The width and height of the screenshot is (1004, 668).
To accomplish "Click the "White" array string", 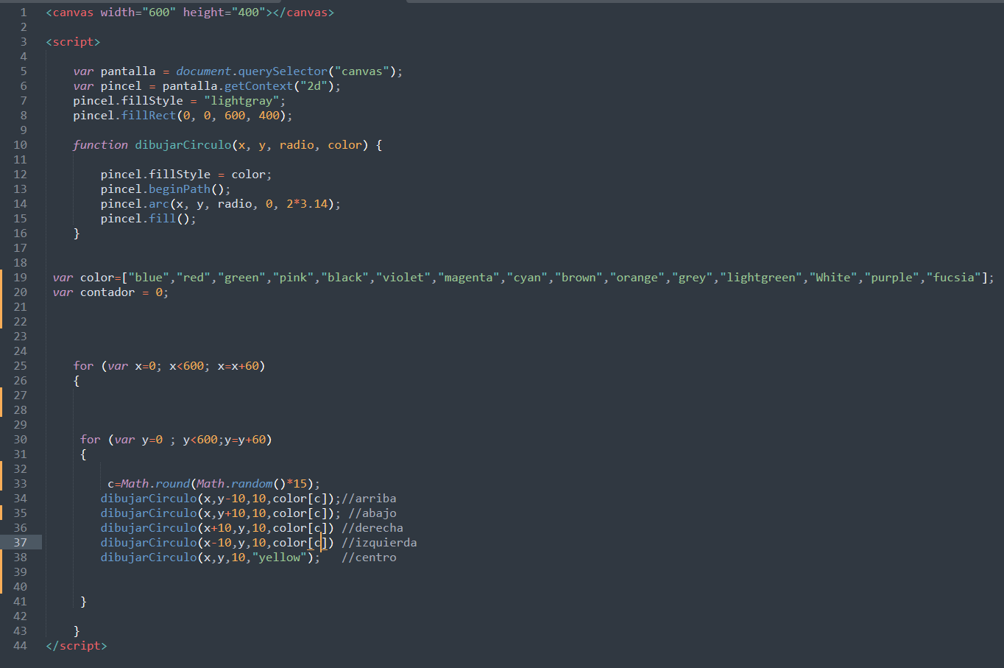I will point(833,278).
